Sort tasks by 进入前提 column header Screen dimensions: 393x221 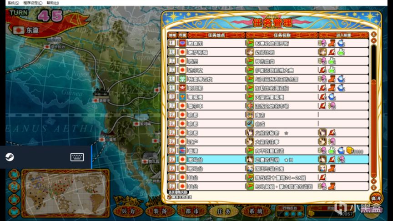(343, 35)
